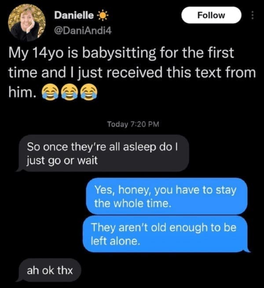
Task: Click 'left alone.' text in blue bubble
Action: tap(115, 241)
